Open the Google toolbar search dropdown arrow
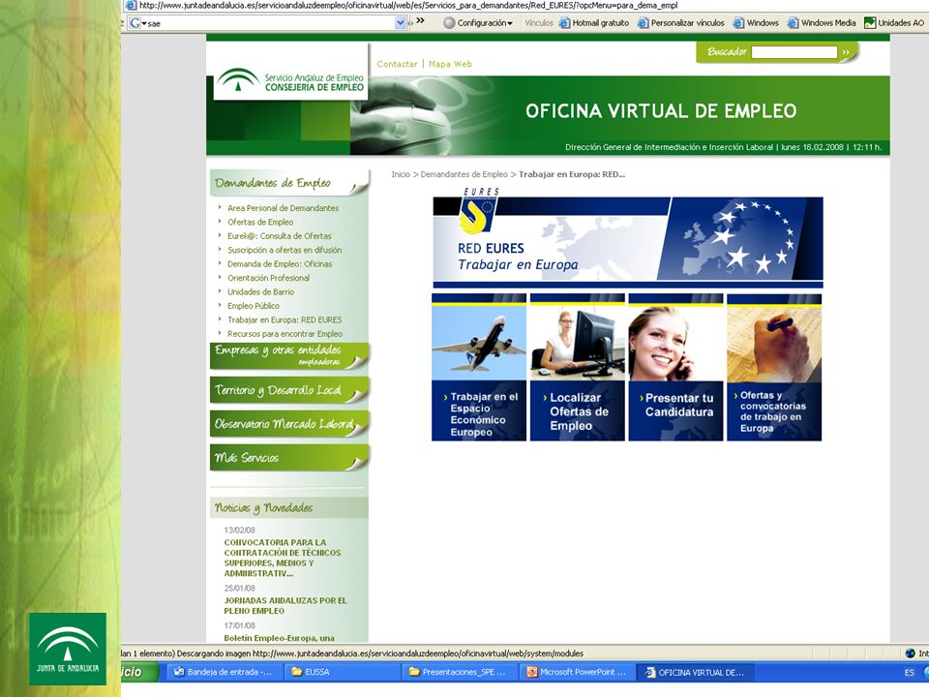This screenshot has width=929, height=697. click(x=401, y=23)
